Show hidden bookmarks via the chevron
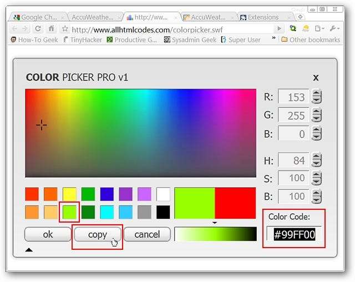Viewport: 355px width, 282px height. click(x=272, y=40)
